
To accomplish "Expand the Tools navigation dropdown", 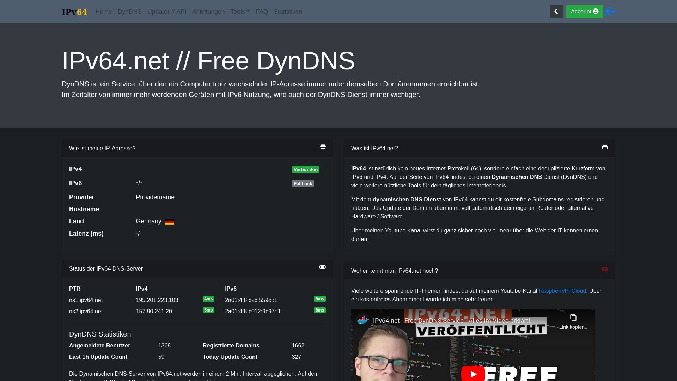I will coord(240,12).
